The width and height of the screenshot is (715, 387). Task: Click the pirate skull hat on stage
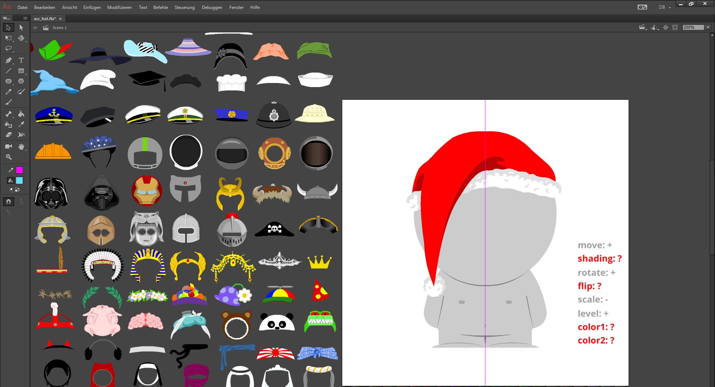(274, 229)
